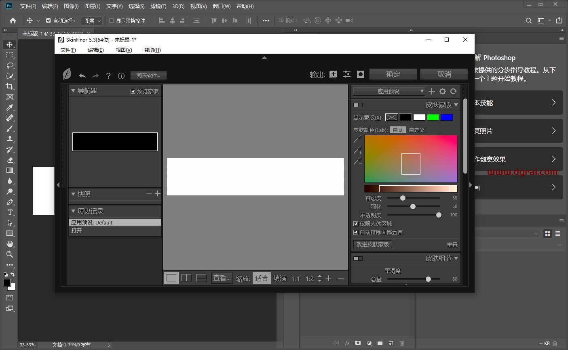Screen dimensions: 568x350
Task: Select split vertical view mode icon
Action: tap(186, 278)
